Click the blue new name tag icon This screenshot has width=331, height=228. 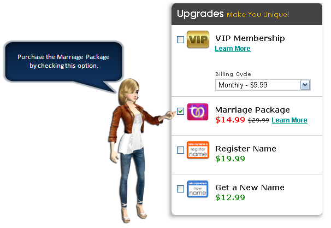coord(198,189)
